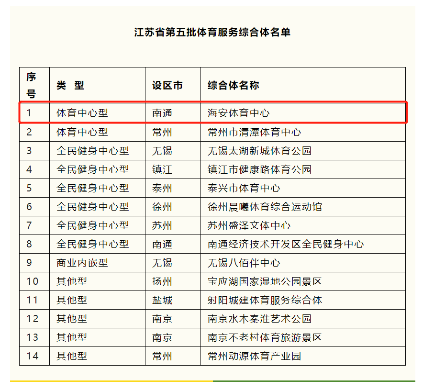Click 全民健身中心型 in row 7
The height and width of the screenshot is (391, 423).
point(92,225)
